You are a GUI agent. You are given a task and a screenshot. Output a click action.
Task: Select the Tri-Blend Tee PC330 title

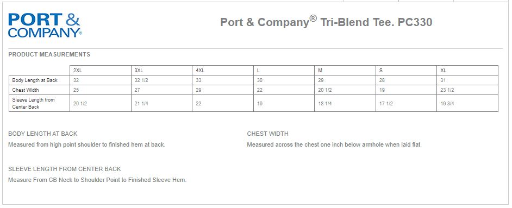[326, 22]
